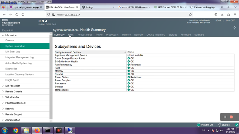This screenshot has height=134, width=239.
Task: Open the Processors tab
Action: point(112,35)
